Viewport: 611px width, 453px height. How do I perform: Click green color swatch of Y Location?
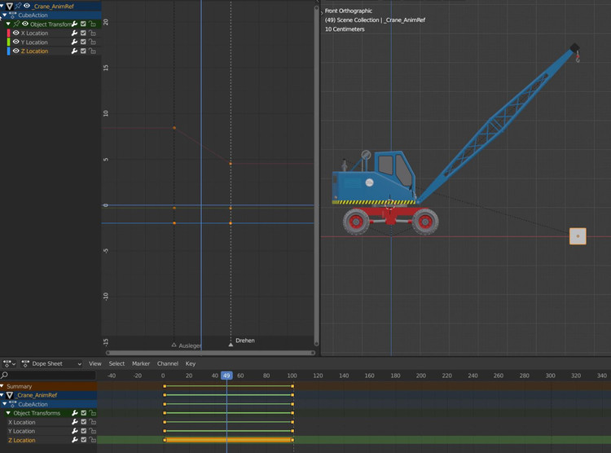point(9,42)
